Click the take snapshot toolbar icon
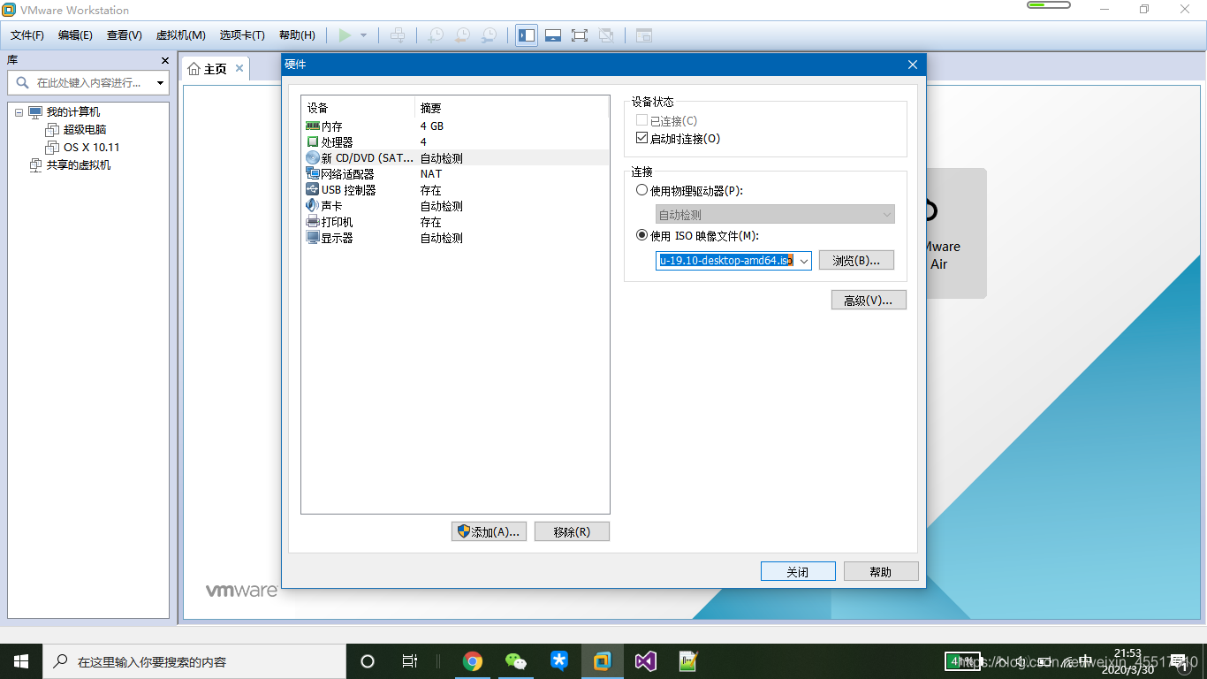This screenshot has width=1207, height=679. (436, 35)
